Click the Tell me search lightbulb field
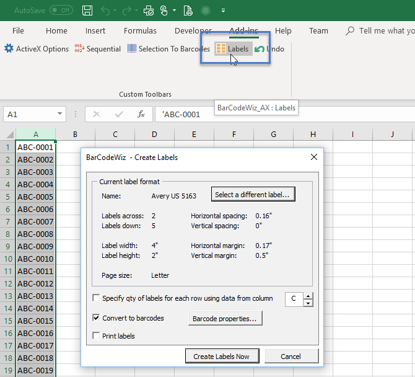Viewport: 415px width, 377px height. [380, 31]
